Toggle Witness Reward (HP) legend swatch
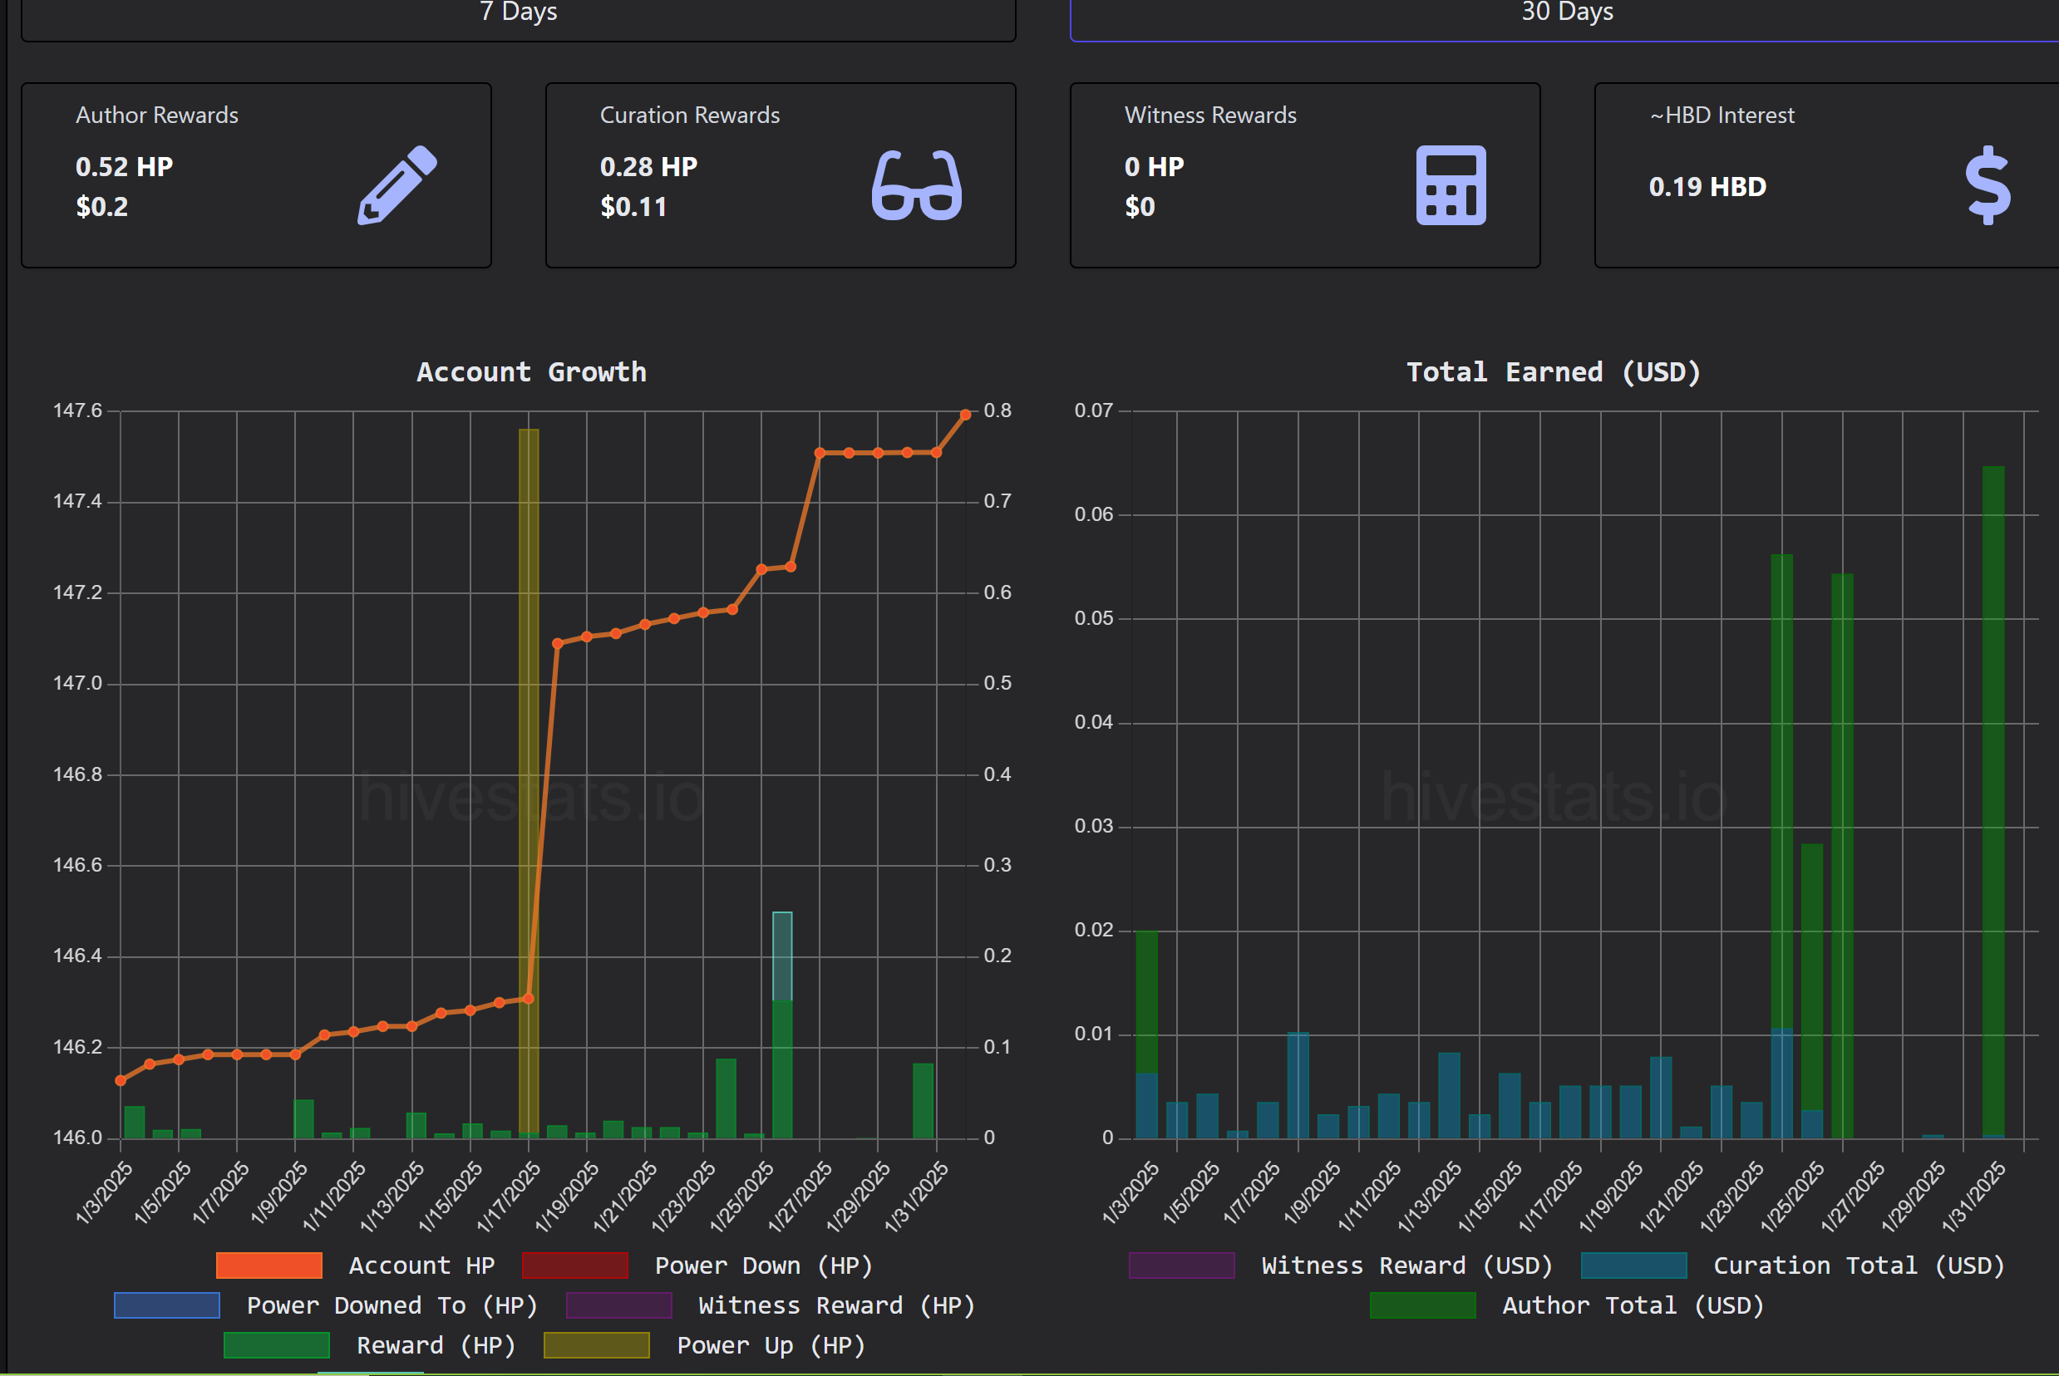2059x1376 pixels. click(618, 1305)
